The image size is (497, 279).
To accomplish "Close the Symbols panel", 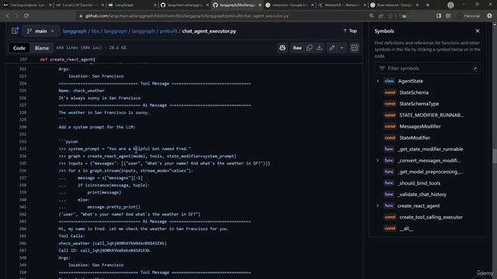I will pyautogui.click(x=478, y=31).
